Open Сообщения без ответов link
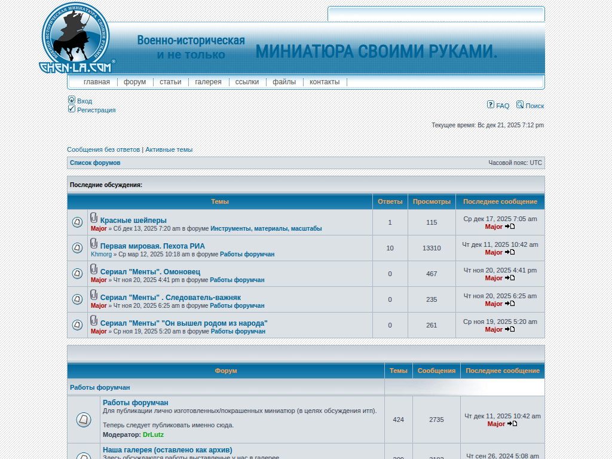612x459 pixels. 103,149
